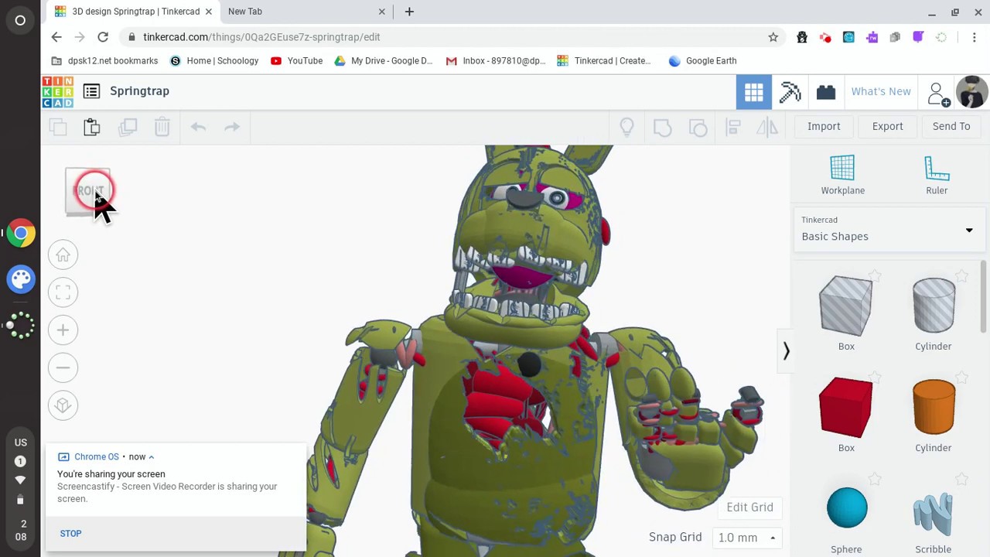Open the Google Earth bookmark
Screen dimensions: 990x557
click(702, 61)
